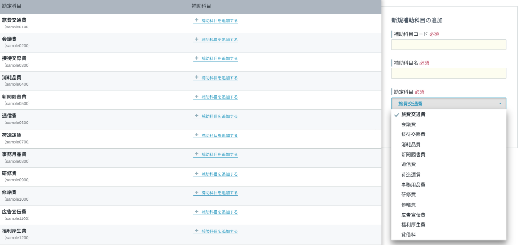Click 旅費交通費 account name in table
Screen dimensions: 520x245
(x=14, y=20)
